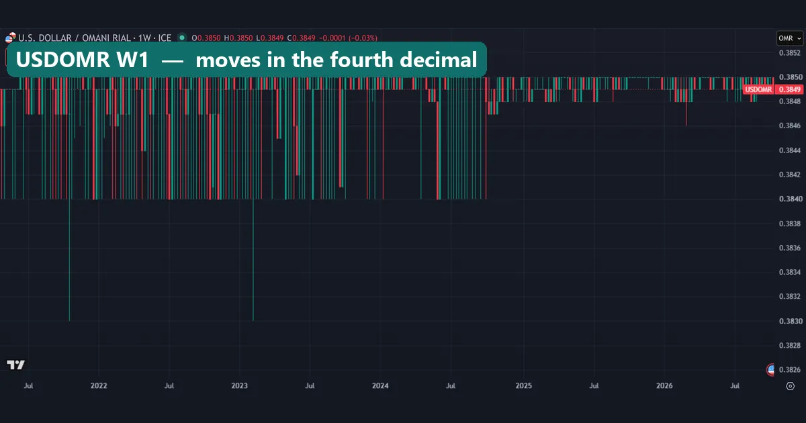Open chart settings gear icon
This screenshot has height=423, width=806.
coord(790,386)
